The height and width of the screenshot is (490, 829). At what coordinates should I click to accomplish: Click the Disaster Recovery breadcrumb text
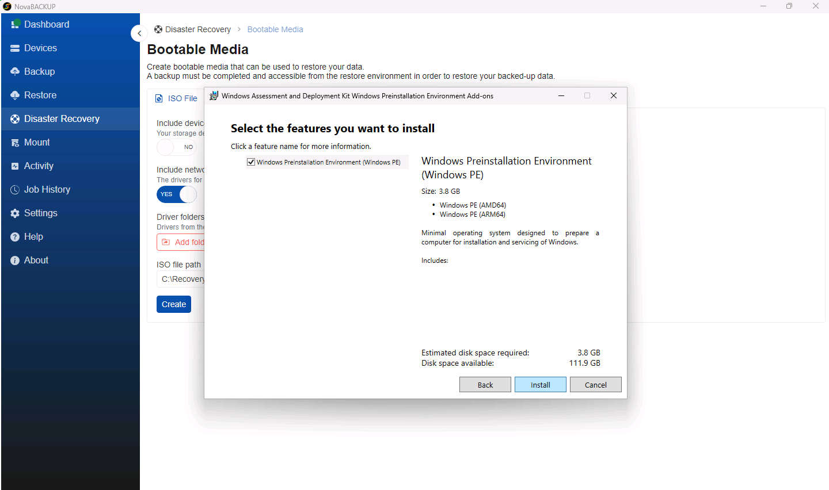point(198,29)
